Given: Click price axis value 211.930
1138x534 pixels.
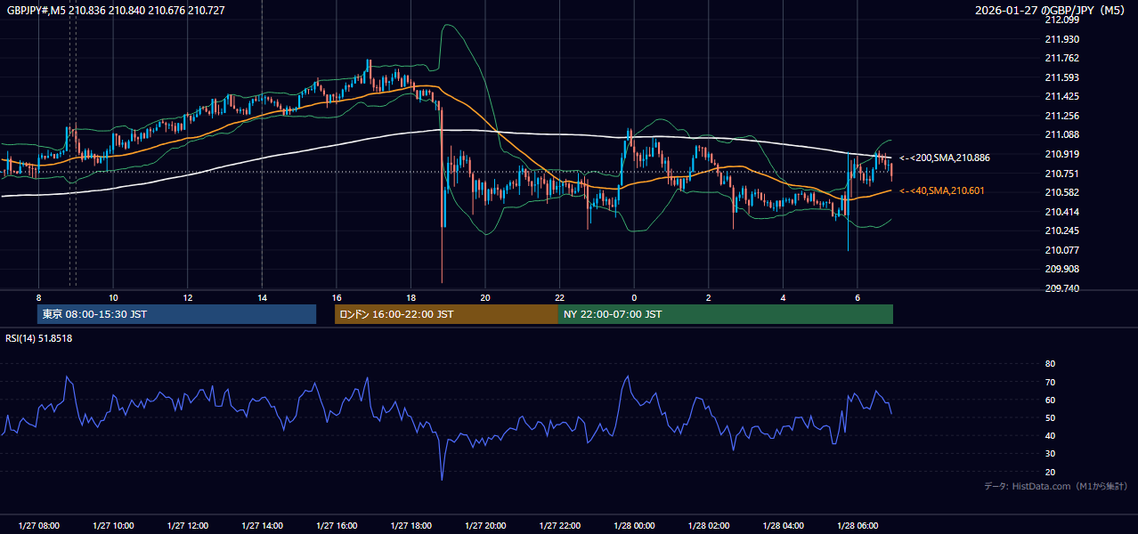Looking at the screenshot, I should tap(1061, 39).
